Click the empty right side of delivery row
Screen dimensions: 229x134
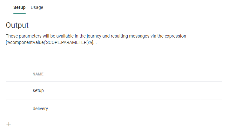(x=143, y=109)
